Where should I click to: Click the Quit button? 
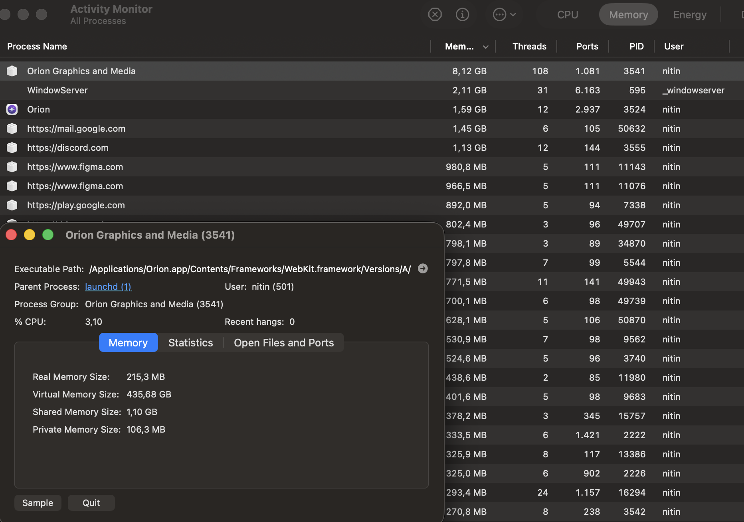coord(91,503)
